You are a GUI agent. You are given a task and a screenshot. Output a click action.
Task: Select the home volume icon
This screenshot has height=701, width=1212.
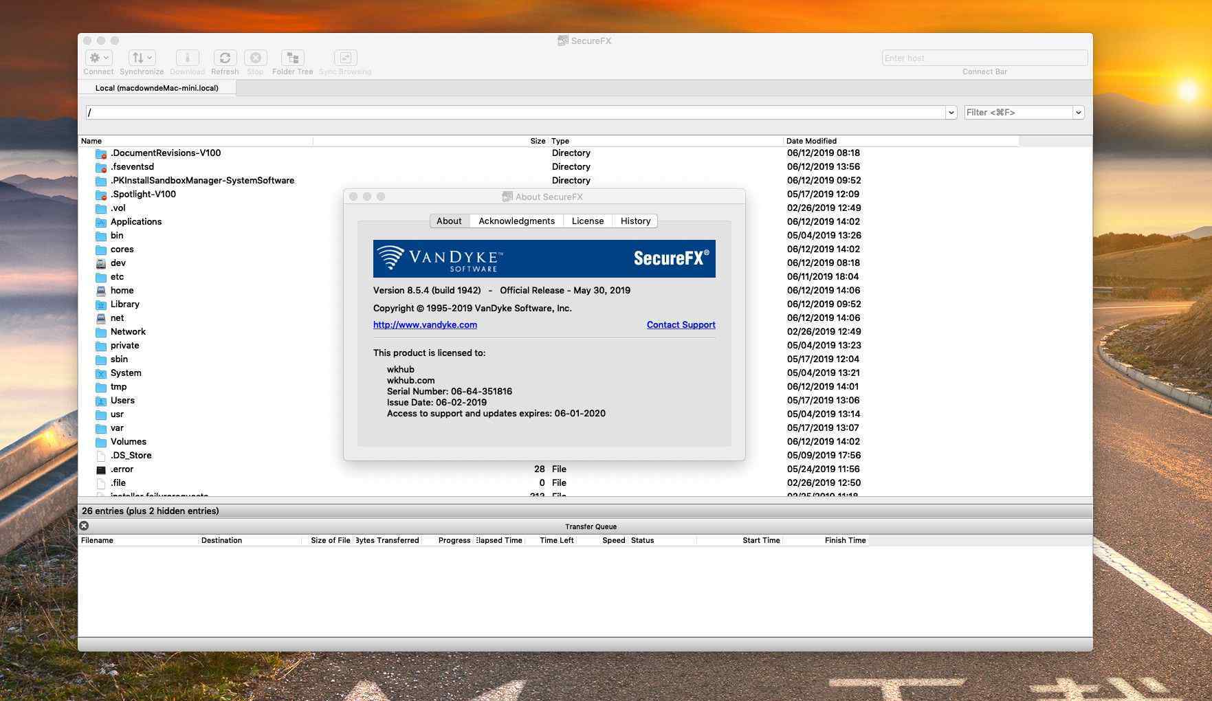coord(101,291)
